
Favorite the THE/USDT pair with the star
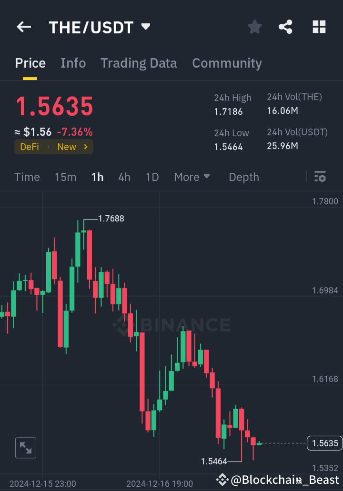pyautogui.click(x=254, y=27)
